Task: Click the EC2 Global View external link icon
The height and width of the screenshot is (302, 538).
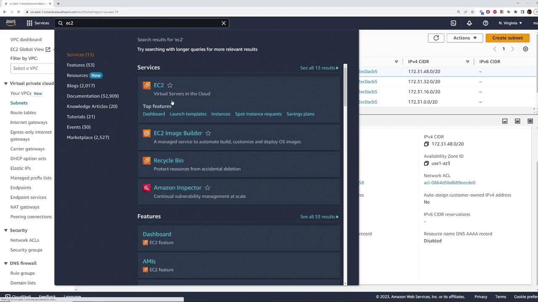Action: pos(48,49)
